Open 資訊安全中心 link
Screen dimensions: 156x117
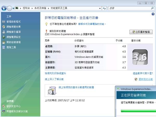pyautogui.click(x=14, y=106)
